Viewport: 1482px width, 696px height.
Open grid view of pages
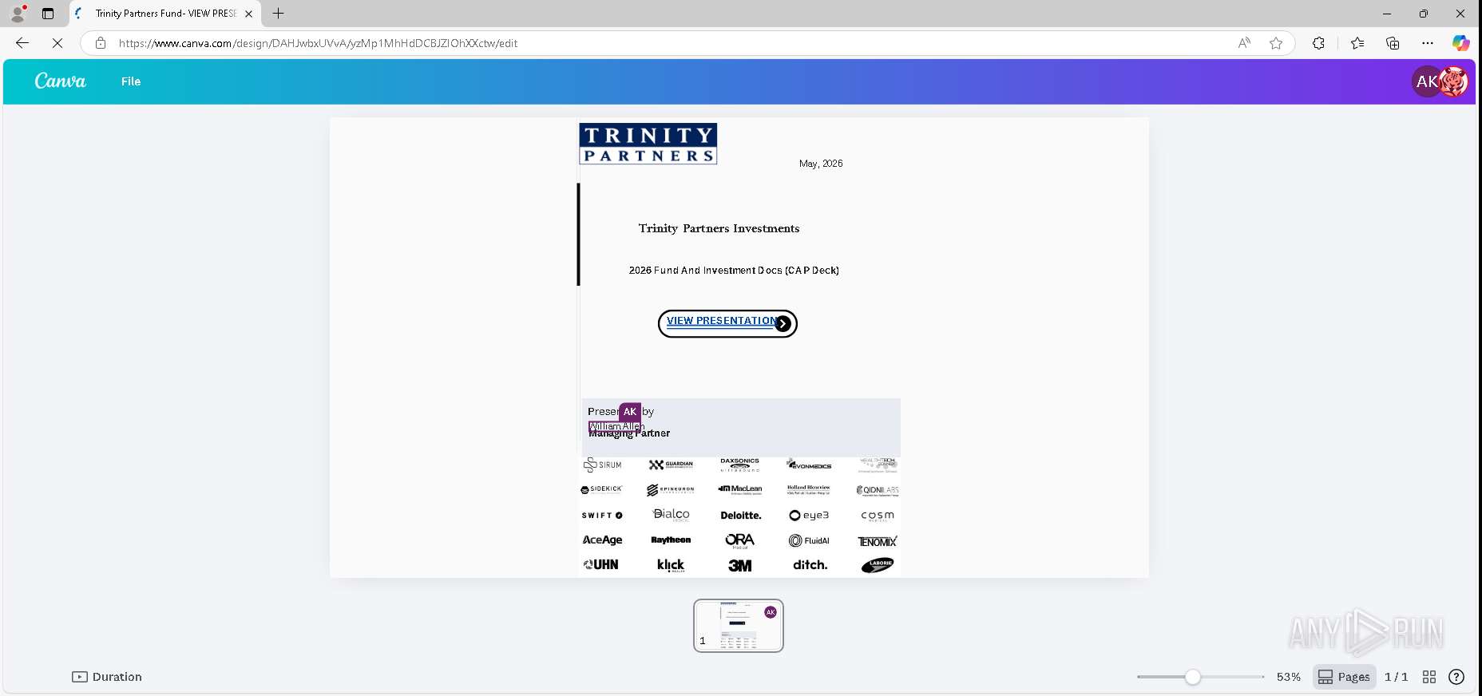coord(1429,677)
